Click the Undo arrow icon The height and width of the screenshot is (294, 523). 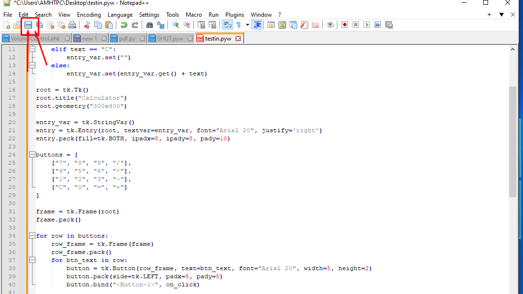(124, 25)
